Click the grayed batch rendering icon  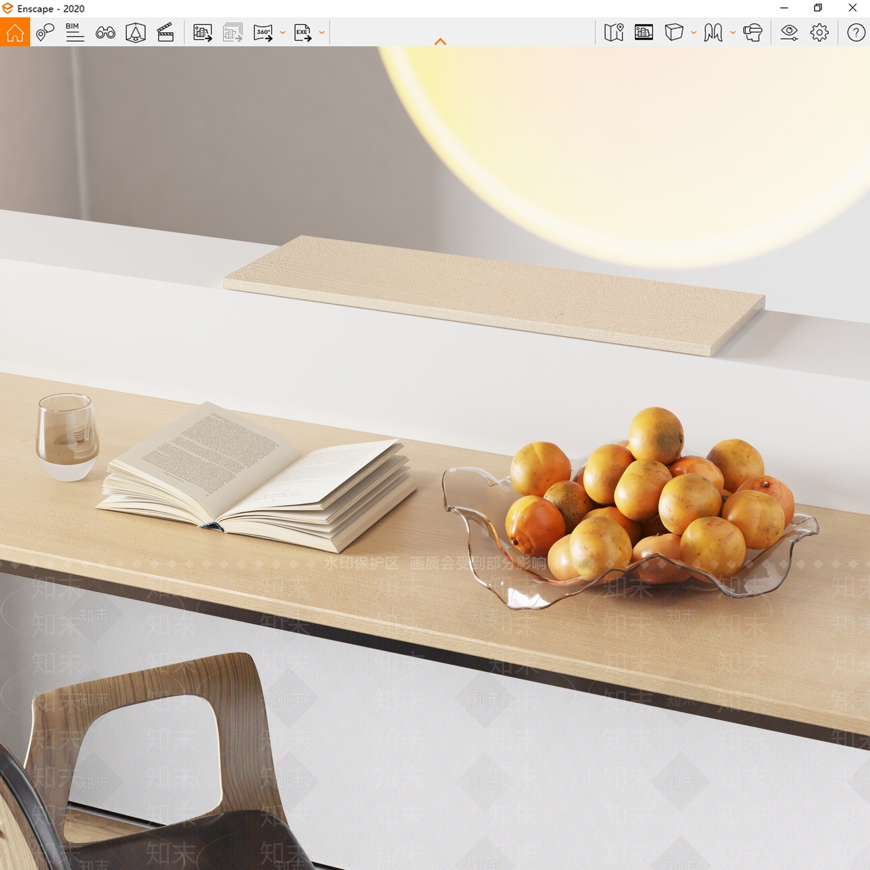233,33
